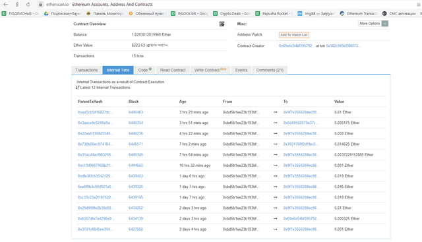Click the value '0.0037229112885 Ether'
This screenshot has width=422, height=242.
[x=353, y=155]
